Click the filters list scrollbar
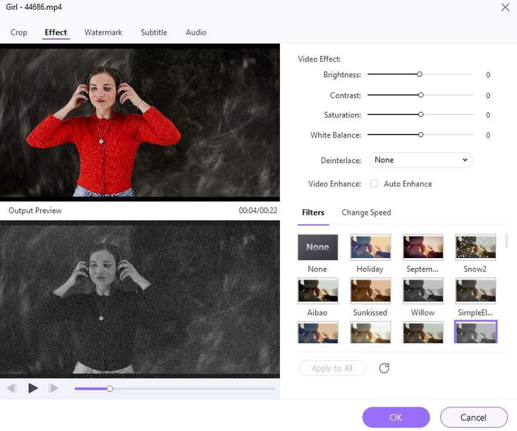 [506, 241]
